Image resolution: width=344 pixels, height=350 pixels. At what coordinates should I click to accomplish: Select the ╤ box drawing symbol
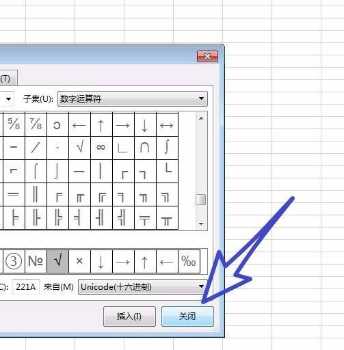click(146, 218)
